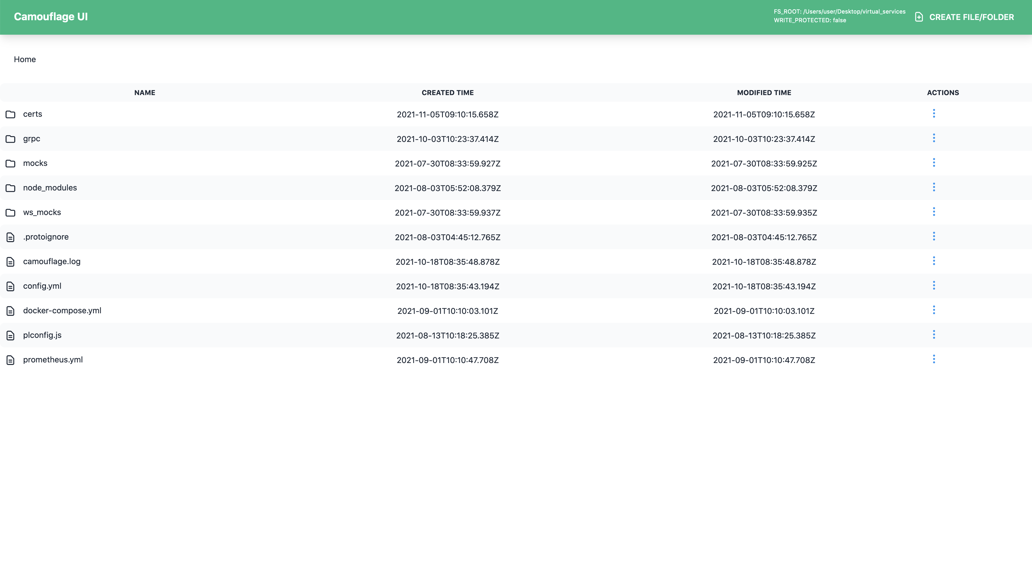1032x563 pixels.
Task: Show actions menu for plconfig.js
Action: click(934, 335)
